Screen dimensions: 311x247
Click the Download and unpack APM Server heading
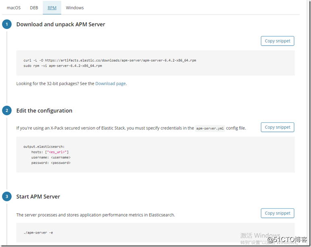pos(61,25)
